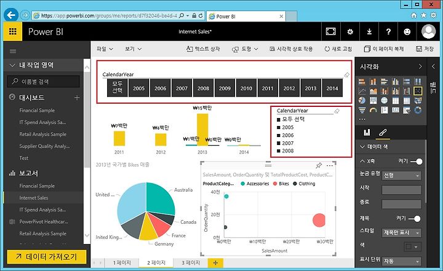Select the format paintbrush tab
Image resolution: width=443 pixels, height=271 pixels.
click(383, 132)
